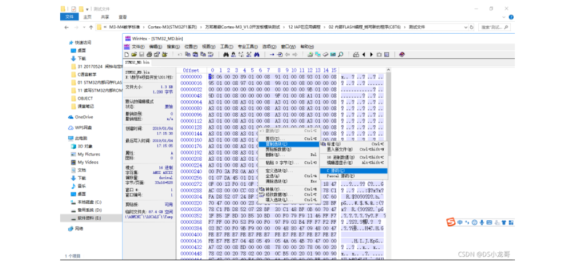Screen dimensions: 575x262
Task: Open OneDrive in navigation pane
Action: (x=81, y=117)
